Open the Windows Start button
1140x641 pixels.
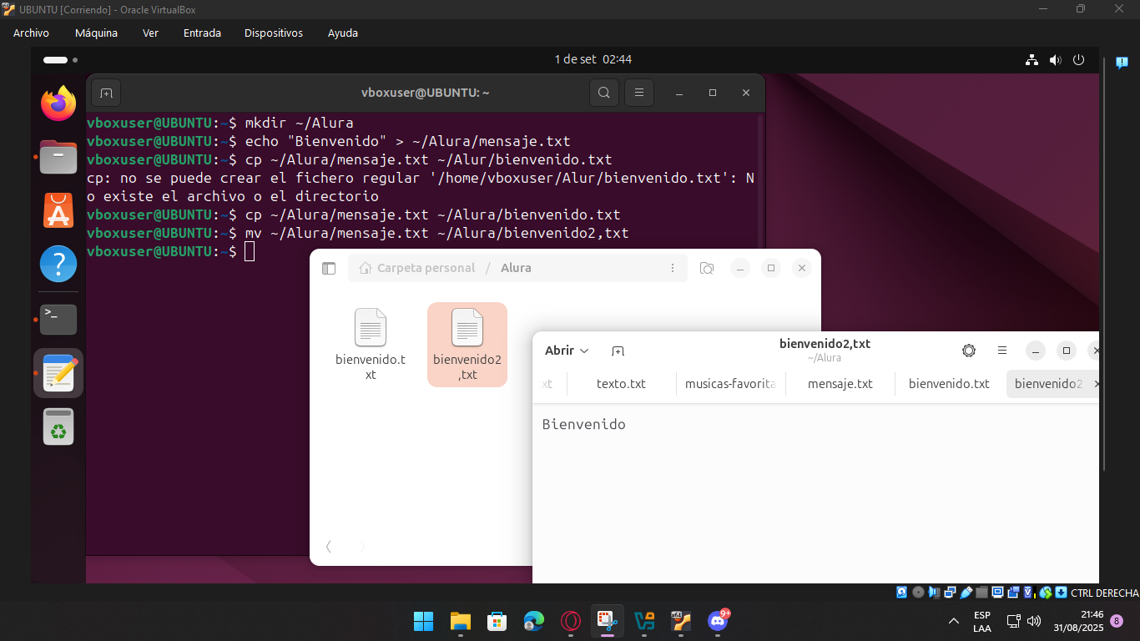click(x=423, y=621)
